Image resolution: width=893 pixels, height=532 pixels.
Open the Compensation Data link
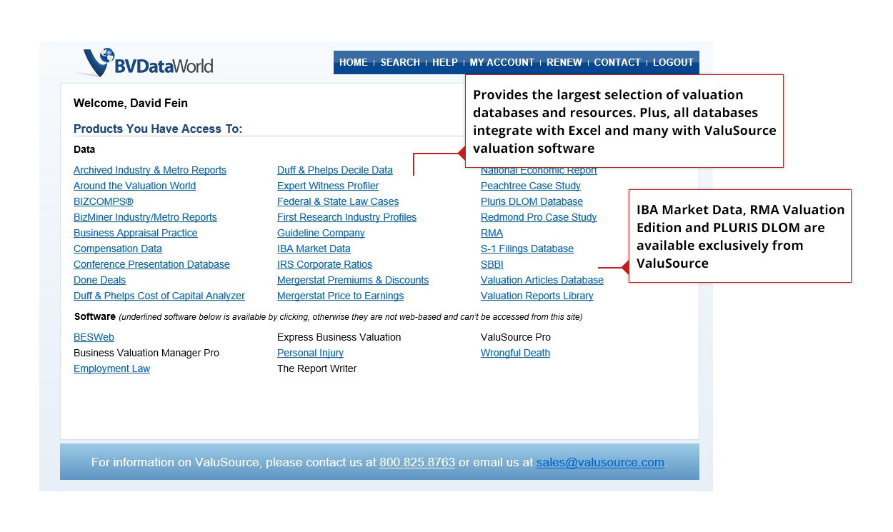118,249
